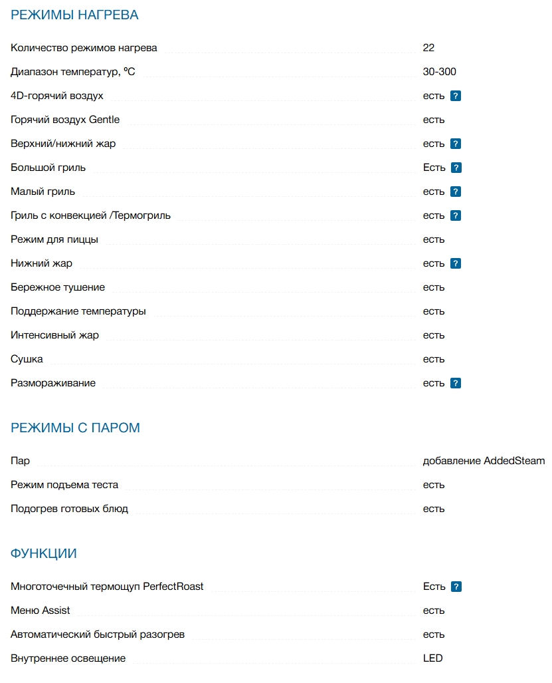Image resolution: width=552 pixels, height=683 pixels.
Task: Click the LED value for Внутреннее освещение
Action: [432, 658]
